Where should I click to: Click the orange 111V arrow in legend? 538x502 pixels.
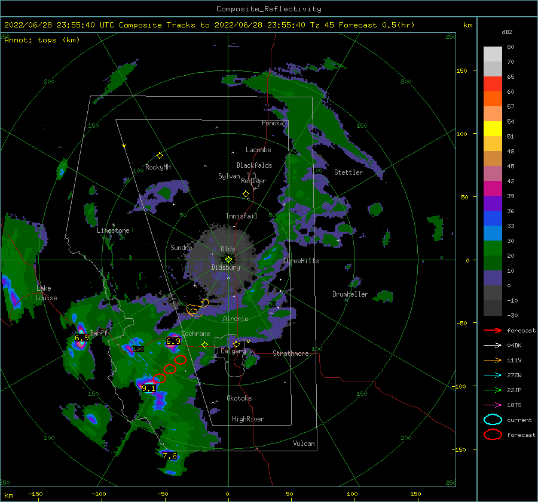click(x=493, y=360)
